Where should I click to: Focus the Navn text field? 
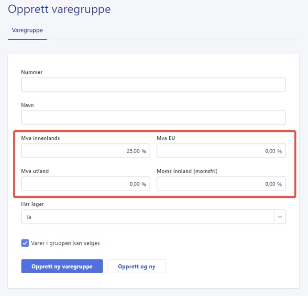[153, 118]
